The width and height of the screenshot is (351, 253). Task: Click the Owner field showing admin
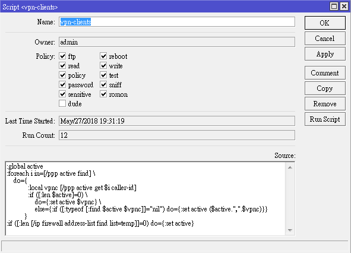tap(177, 42)
